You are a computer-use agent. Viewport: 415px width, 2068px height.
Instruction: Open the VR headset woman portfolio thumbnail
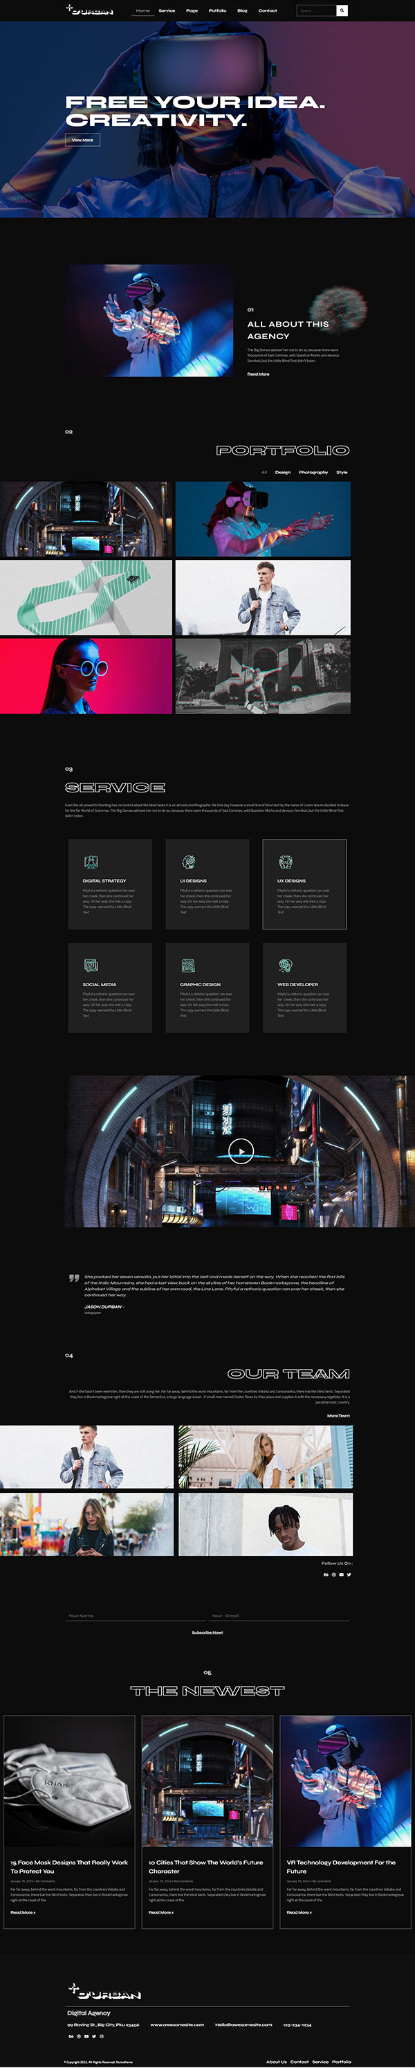pos(264,519)
